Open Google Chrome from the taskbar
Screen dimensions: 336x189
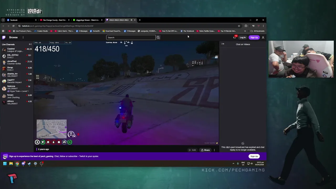click(x=17, y=164)
